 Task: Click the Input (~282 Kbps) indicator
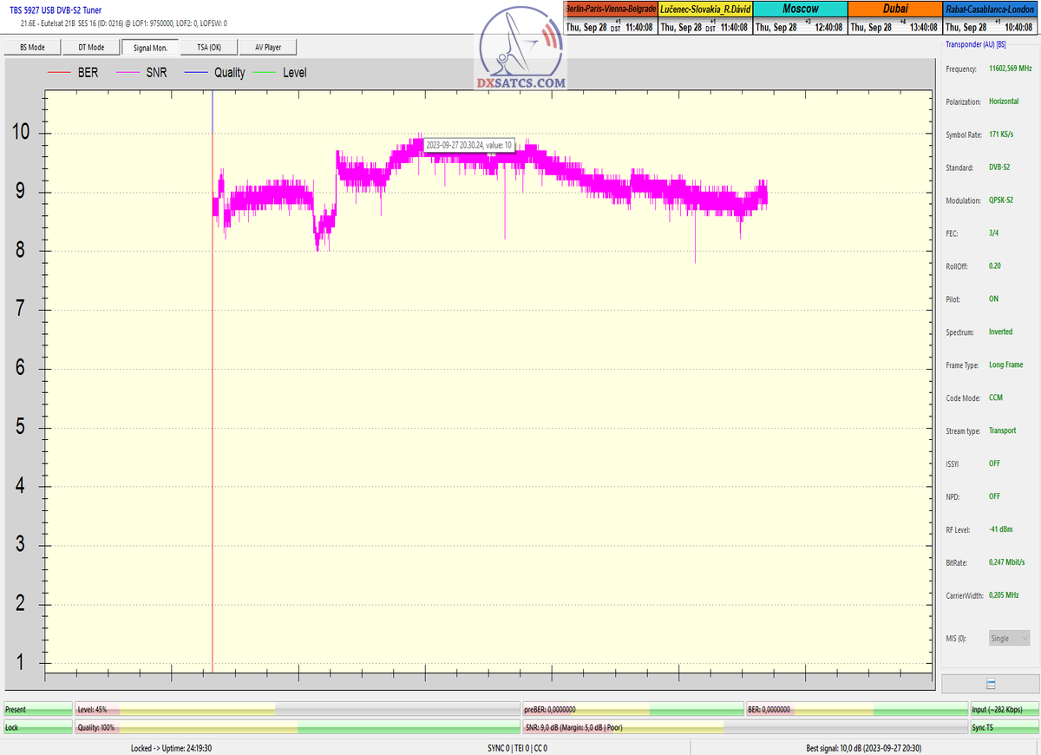click(1004, 710)
